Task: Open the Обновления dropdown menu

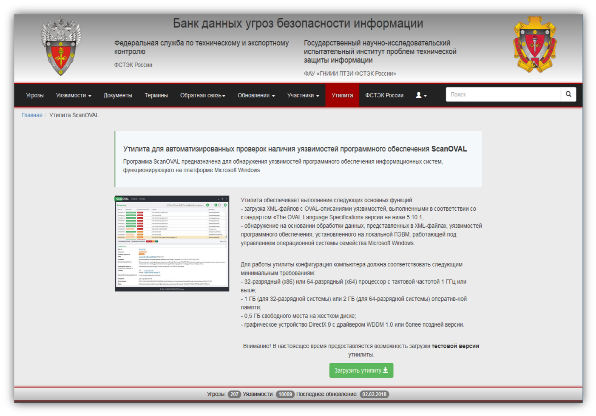Action: click(256, 95)
